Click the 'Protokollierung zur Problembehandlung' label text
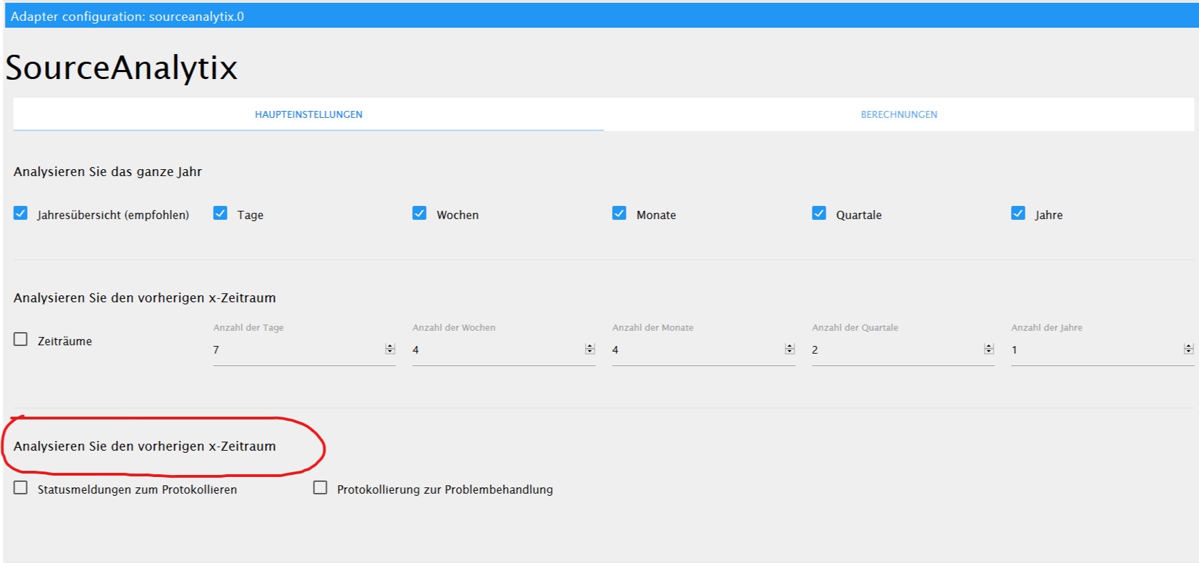The height and width of the screenshot is (563, 1199). (445, 490)
